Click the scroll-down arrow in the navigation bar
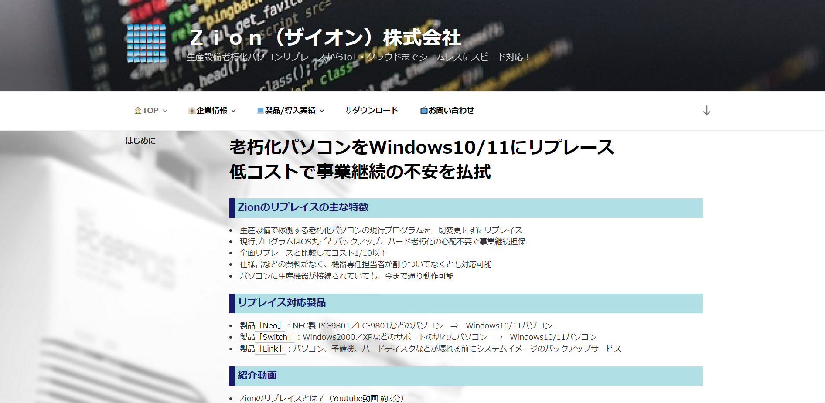This screenshot has width=825, height=403. click(707, 111)
